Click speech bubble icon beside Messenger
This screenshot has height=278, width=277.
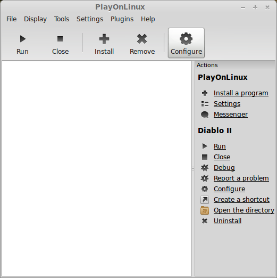click(205, 115)
